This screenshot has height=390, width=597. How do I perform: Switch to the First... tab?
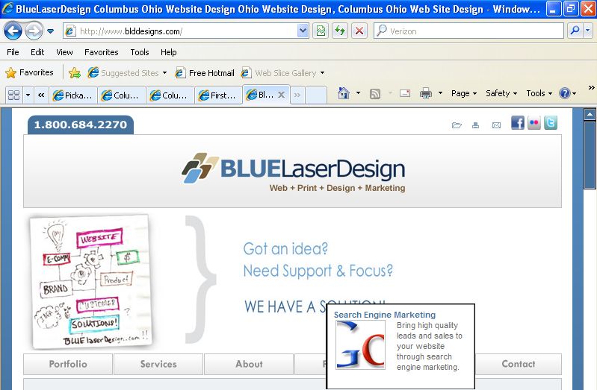[218, 95]
